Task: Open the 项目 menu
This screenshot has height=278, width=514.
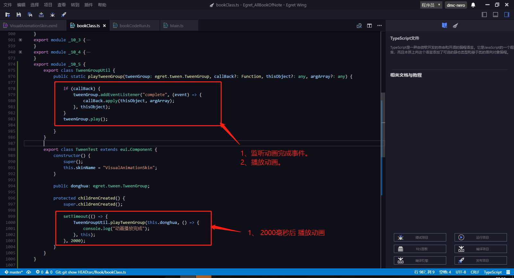Action: (x=48, y=5)
